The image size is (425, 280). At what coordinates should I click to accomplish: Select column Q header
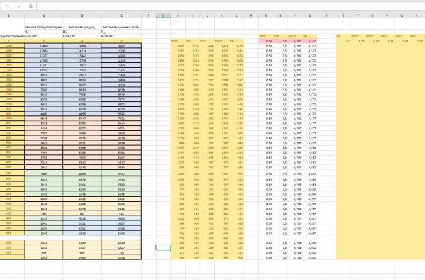pos(310,16)
